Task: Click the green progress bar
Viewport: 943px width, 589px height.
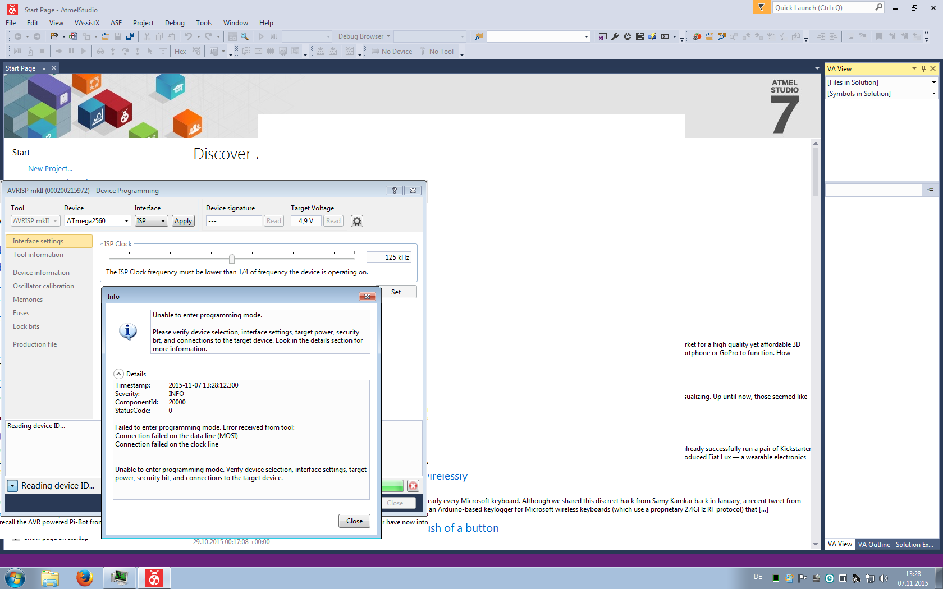Action: [x=392, y=486]
